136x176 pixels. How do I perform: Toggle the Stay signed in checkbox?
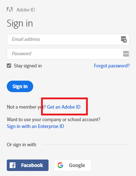[x=9, y=66]
